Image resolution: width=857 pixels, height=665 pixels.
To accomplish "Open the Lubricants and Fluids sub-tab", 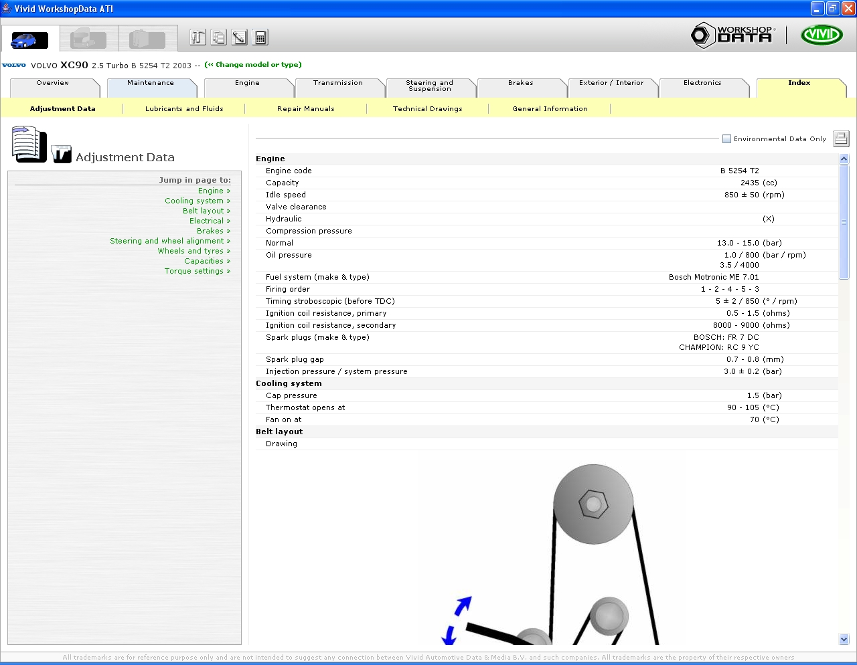I will click(x=185, y=108).
